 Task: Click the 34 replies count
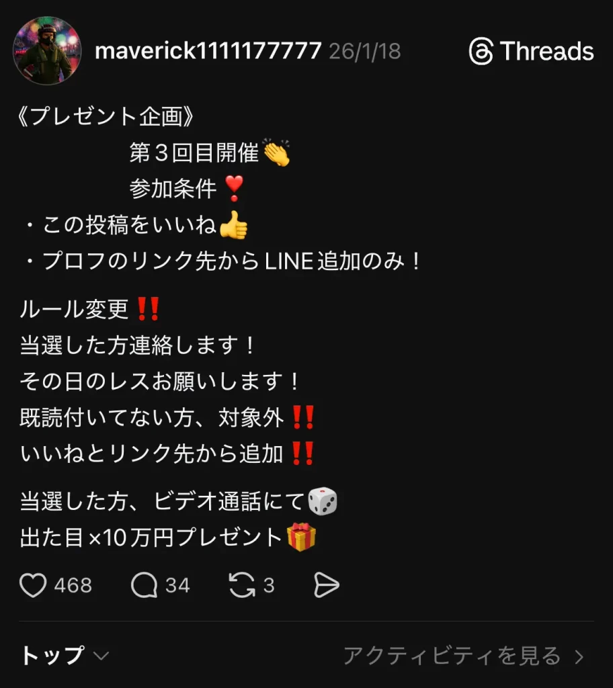click(x=177, y=585)
